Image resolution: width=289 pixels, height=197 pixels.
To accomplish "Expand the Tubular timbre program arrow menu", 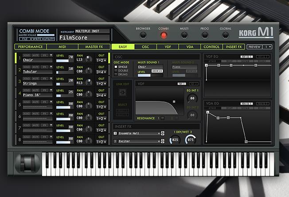I will pos(51,67).
